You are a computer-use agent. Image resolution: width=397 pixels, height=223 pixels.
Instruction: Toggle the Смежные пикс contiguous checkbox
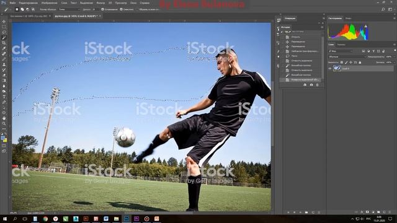coord(122,9)
